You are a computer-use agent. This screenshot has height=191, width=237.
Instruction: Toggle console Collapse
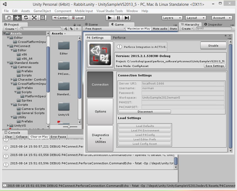pos(21,137)
